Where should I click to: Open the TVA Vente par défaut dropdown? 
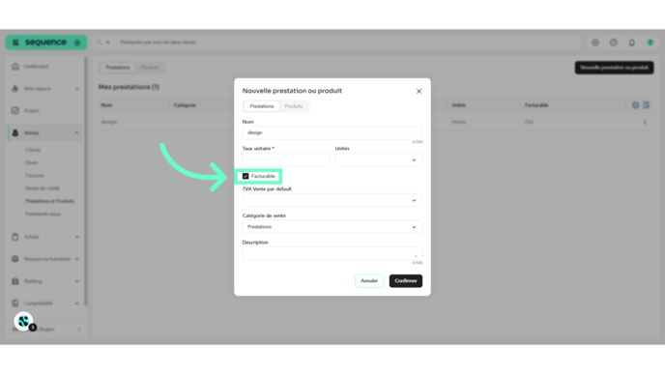point(332,200)
